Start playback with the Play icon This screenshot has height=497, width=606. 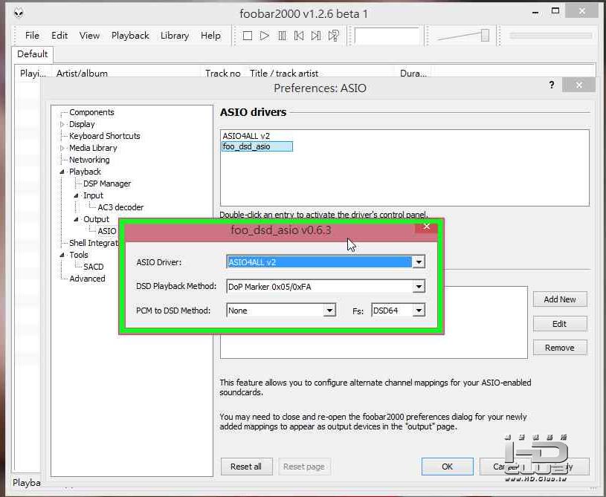(265, 36)
